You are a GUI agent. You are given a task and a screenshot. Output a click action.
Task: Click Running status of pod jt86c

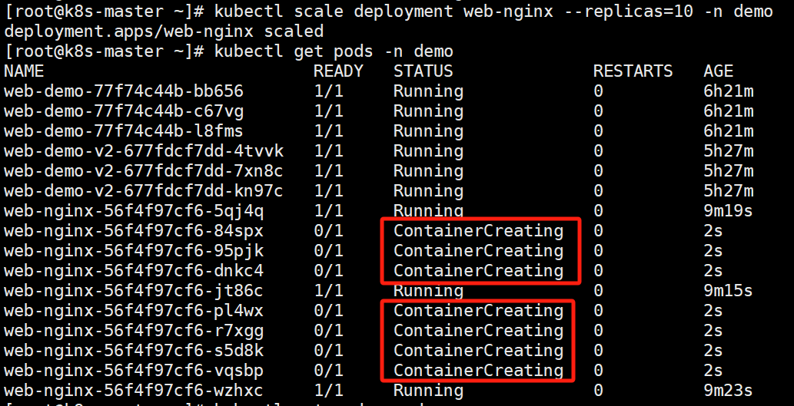[428, 291]
